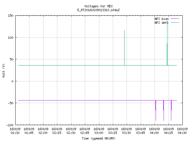Screen dimensions: 188x141
Task: Click the last purple NPI bias dip after 04:15
Action: [x=171, y=110]
